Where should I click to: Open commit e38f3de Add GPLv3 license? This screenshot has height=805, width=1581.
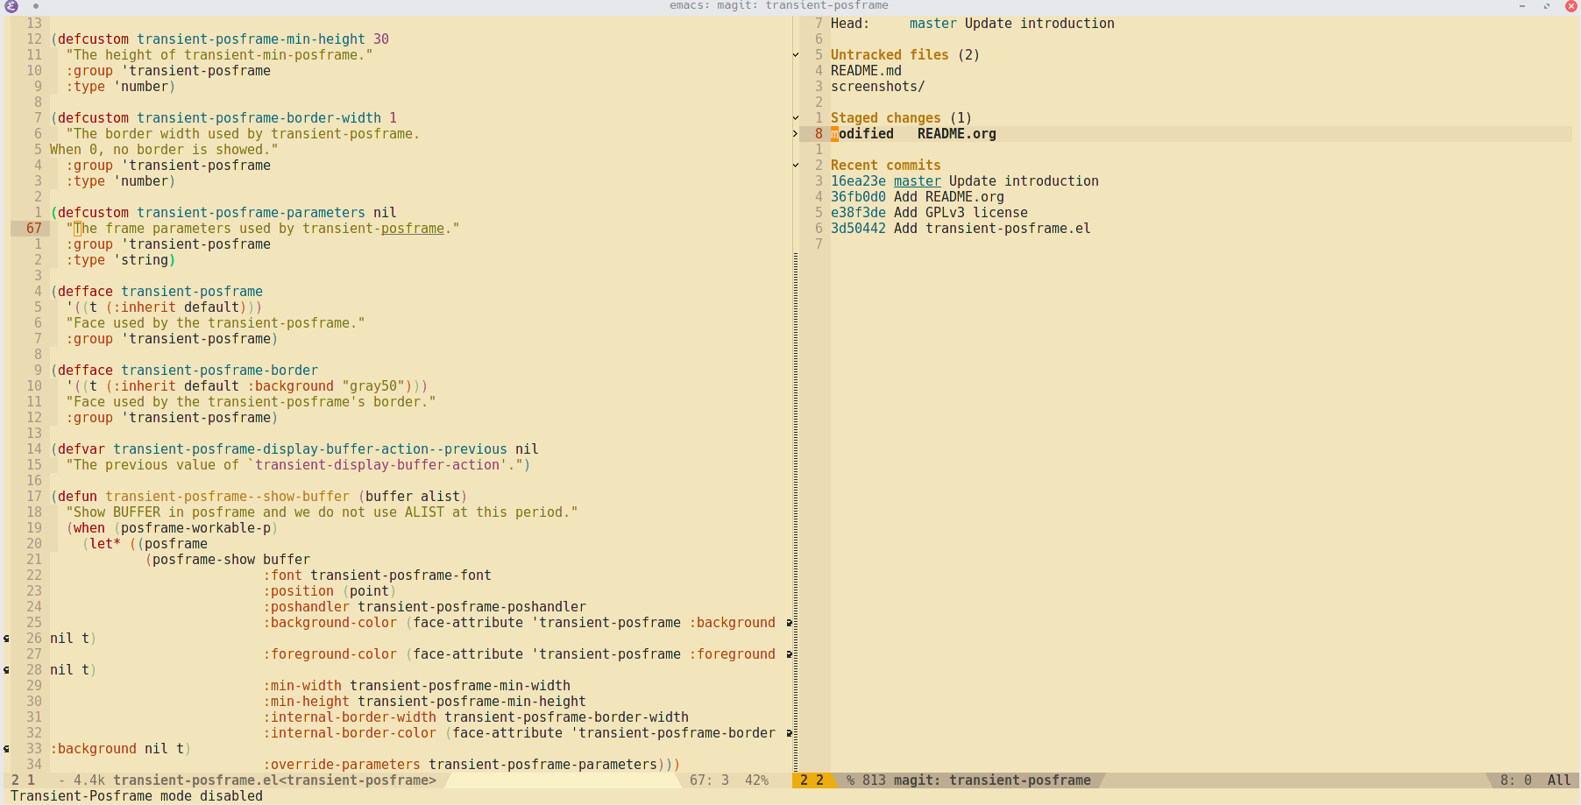click(929, 213)
